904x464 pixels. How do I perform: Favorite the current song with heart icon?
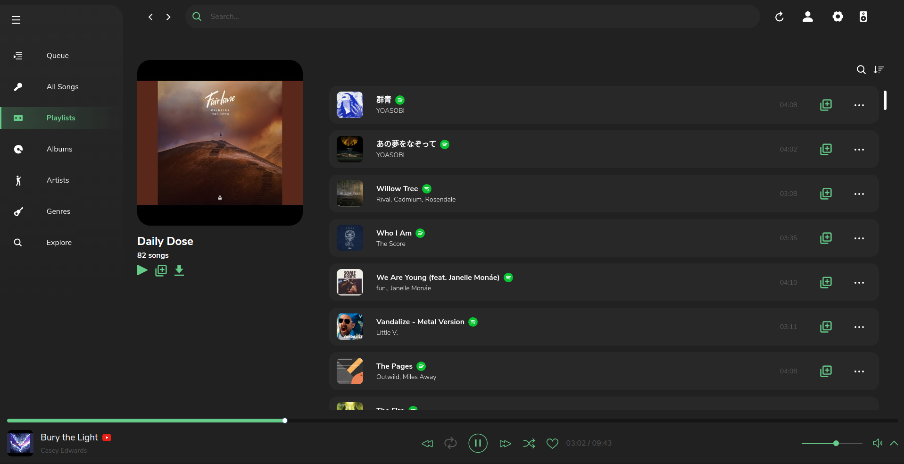[x=552, y=443]
